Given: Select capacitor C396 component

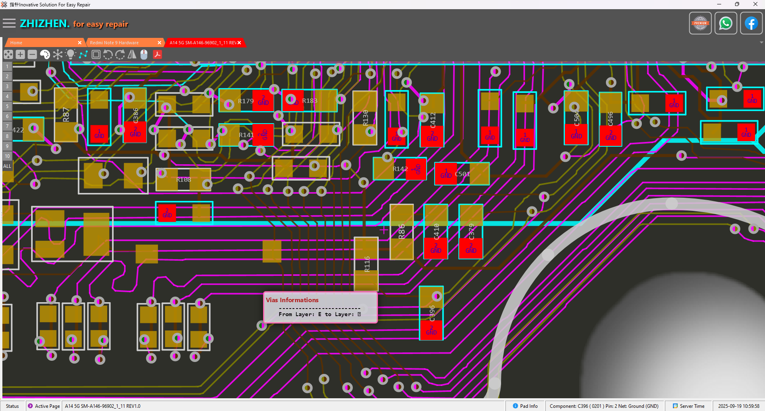Looking at the screenshot, I should (x=431, y=313).
